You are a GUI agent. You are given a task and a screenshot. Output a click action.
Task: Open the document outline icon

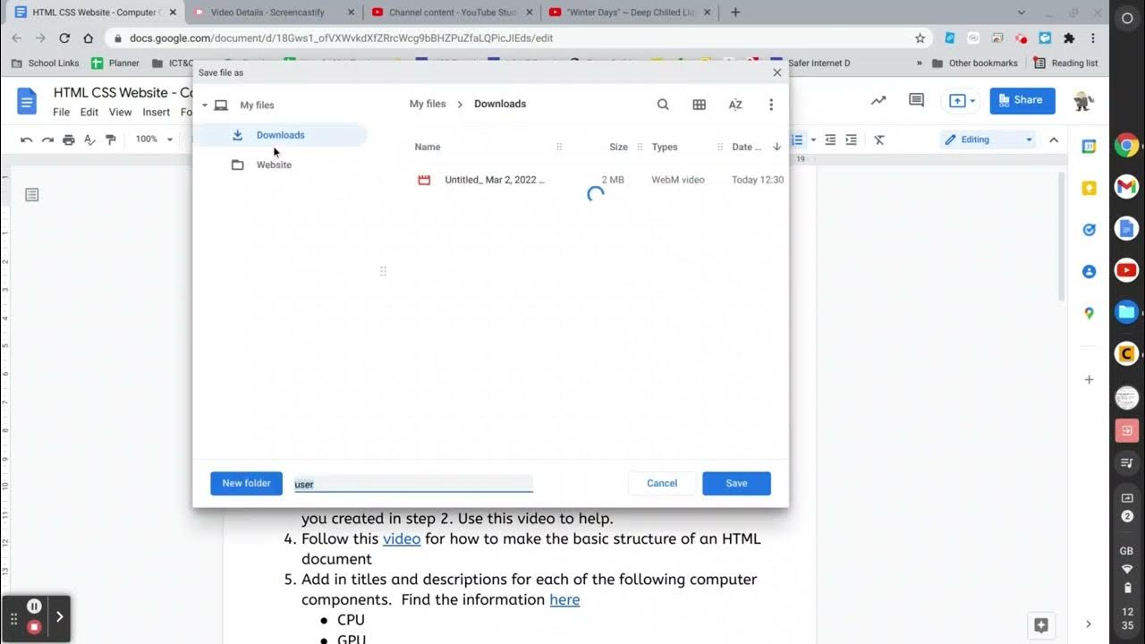[32, 195]
